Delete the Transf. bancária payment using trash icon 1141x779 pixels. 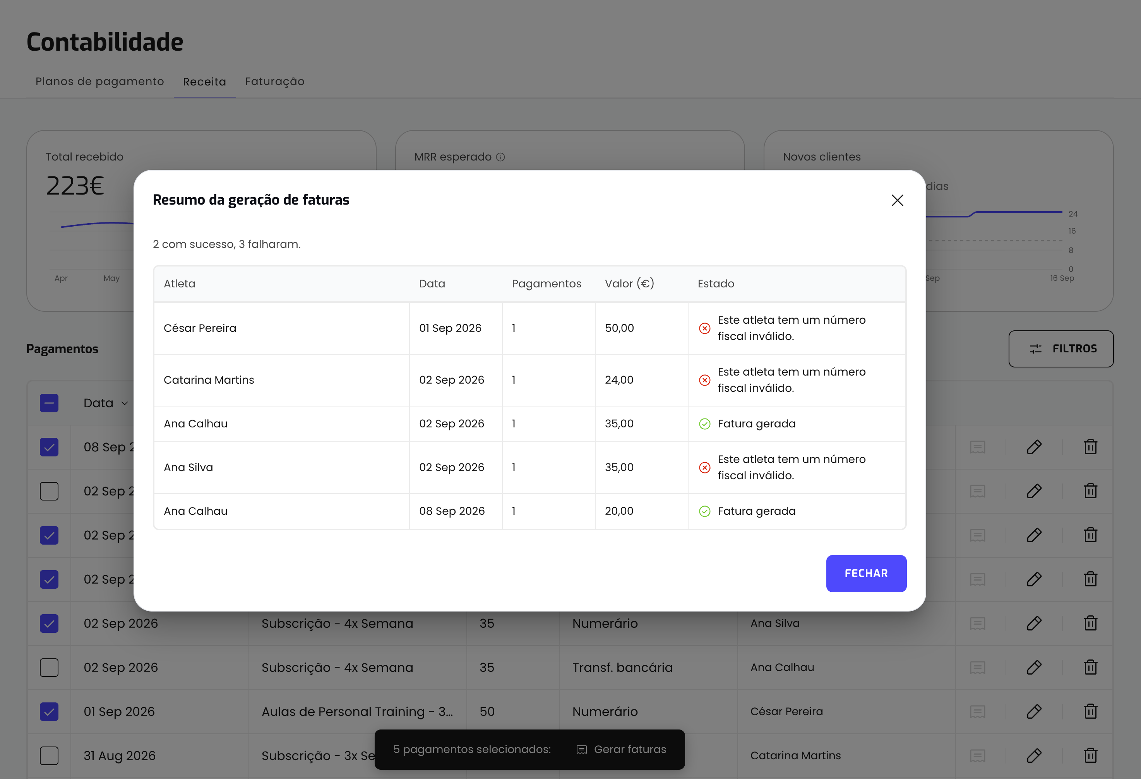tap(1090, 668)
